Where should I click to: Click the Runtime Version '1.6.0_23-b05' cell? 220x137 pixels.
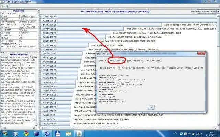28,24
